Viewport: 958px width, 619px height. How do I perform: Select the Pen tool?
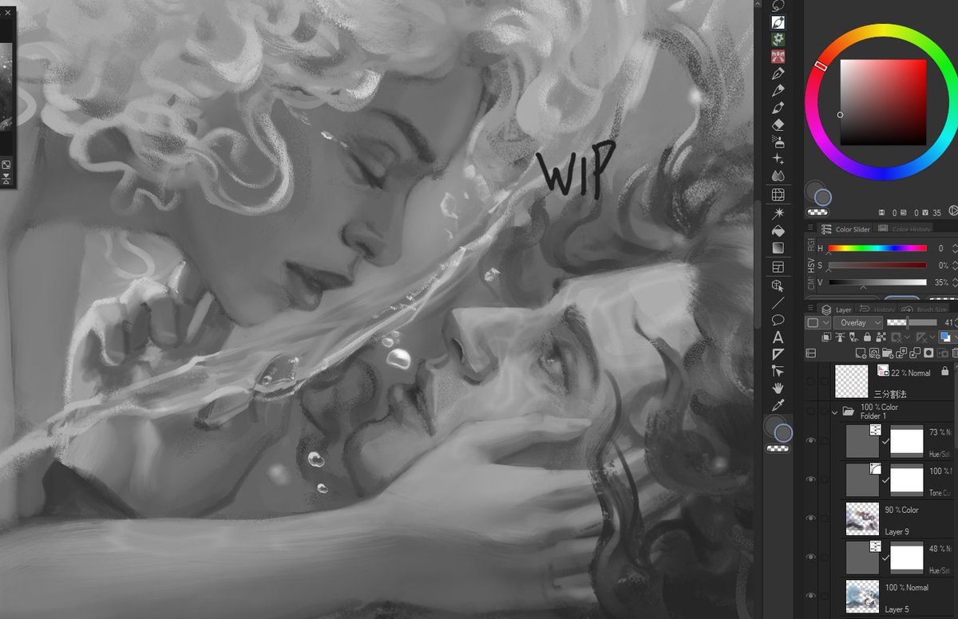[x=778, y=73]
